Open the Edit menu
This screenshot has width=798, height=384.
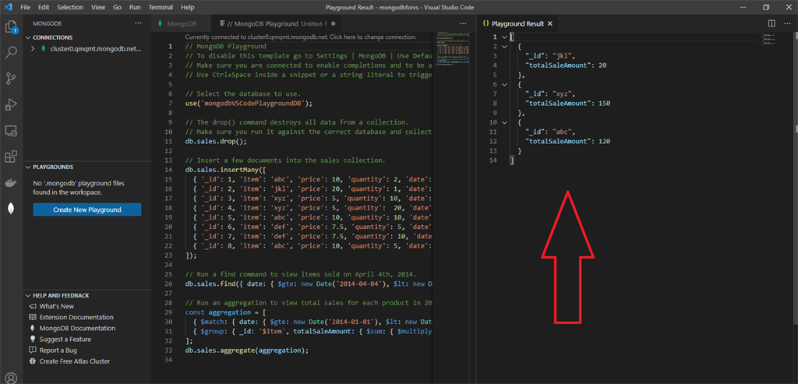[44, 8]
